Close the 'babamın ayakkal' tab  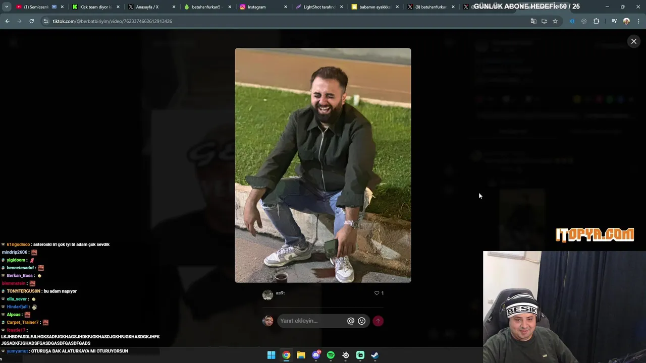pyautogui.click(x=398, y=7)
